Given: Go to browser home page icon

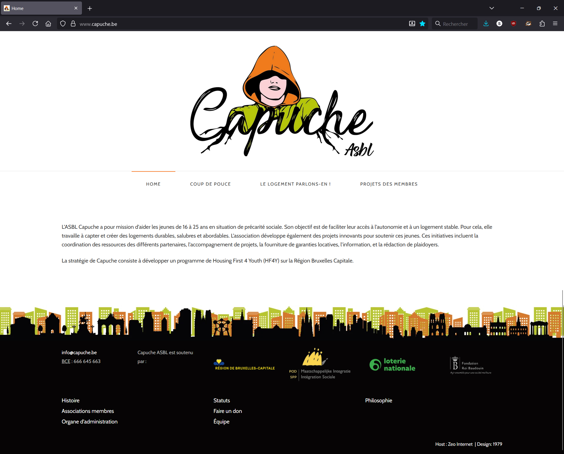Looking at the screenshot, I should click(48, 24).
